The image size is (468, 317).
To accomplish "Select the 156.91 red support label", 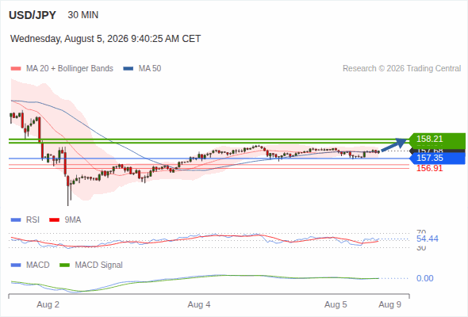I will [429, 168].
